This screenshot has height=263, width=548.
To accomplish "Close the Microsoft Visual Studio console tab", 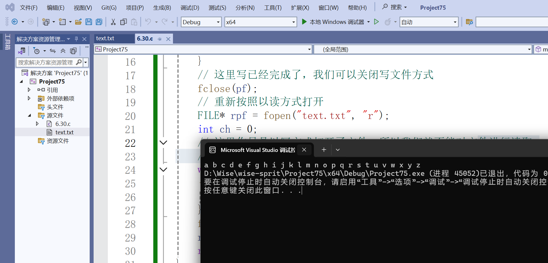I will coord(304,150).
